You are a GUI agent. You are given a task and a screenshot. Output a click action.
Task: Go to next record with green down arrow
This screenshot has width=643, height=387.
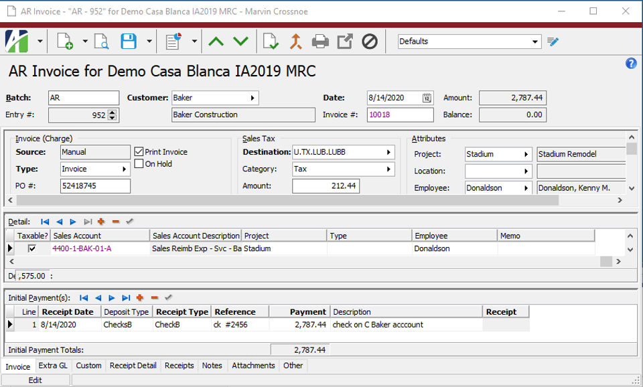(x=240, y=42)
